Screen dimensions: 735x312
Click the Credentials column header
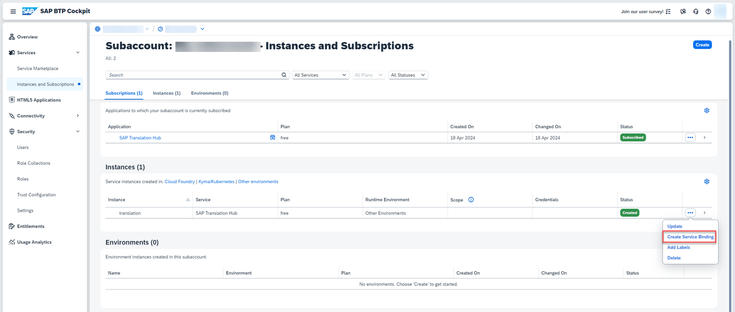[x=547, y=200]
